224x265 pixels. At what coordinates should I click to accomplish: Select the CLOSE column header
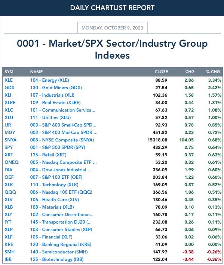point(161,72)
